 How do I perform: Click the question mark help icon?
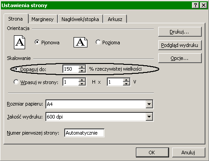tap(196, 5)
